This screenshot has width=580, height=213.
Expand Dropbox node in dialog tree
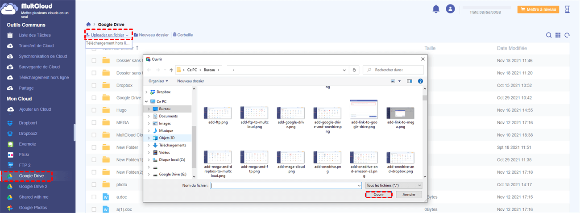point(146,92)
